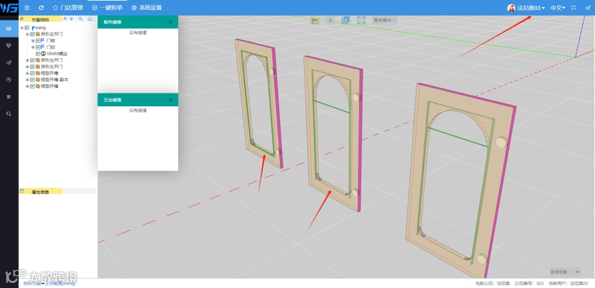This screenshot has width=595, height=288.
Task: Open the 一键拆单 menu
Action: coord(107,8)
